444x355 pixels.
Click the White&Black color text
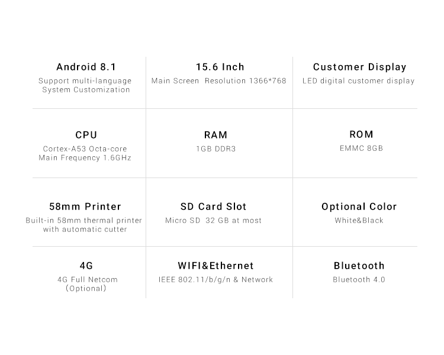coord(359,221)
